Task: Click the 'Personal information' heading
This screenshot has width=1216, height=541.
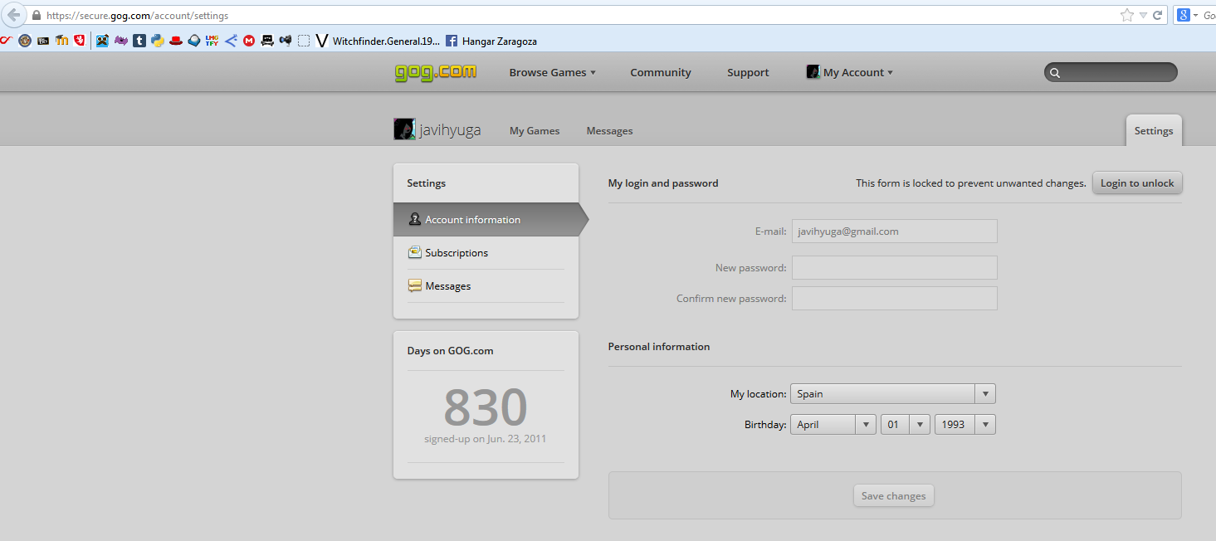Action: point(659,346)
